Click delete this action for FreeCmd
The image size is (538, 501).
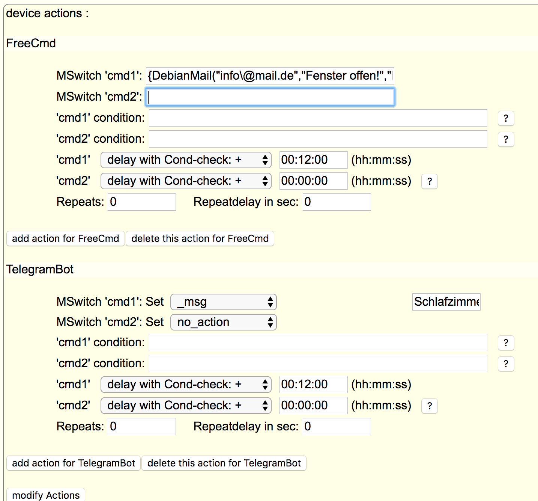(x=200, y=238)
